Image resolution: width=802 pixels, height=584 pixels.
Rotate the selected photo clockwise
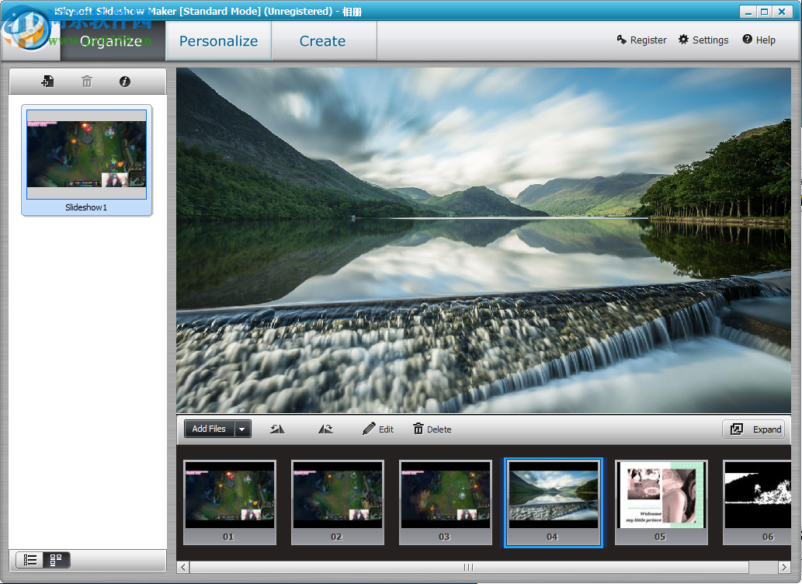[325, 428]
